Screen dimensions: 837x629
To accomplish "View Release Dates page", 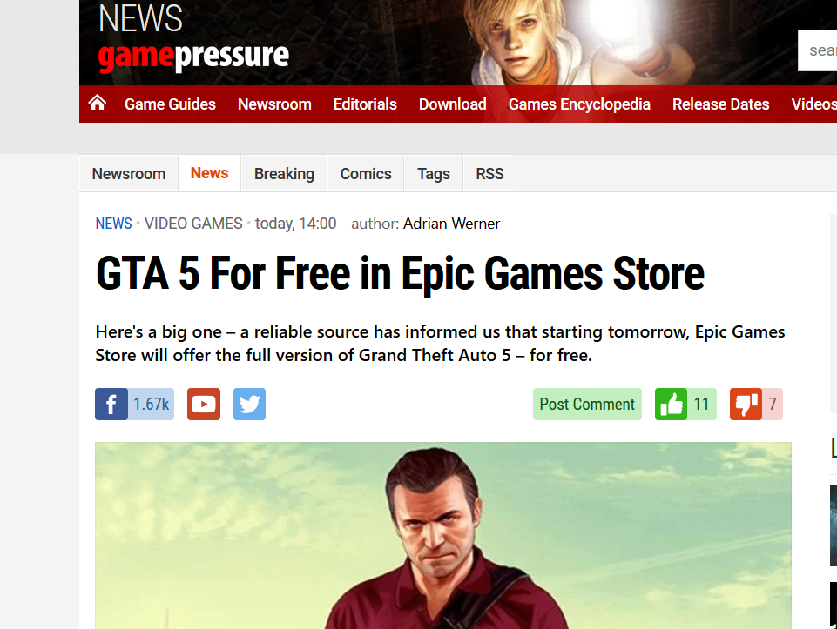I will pos(720,104).
